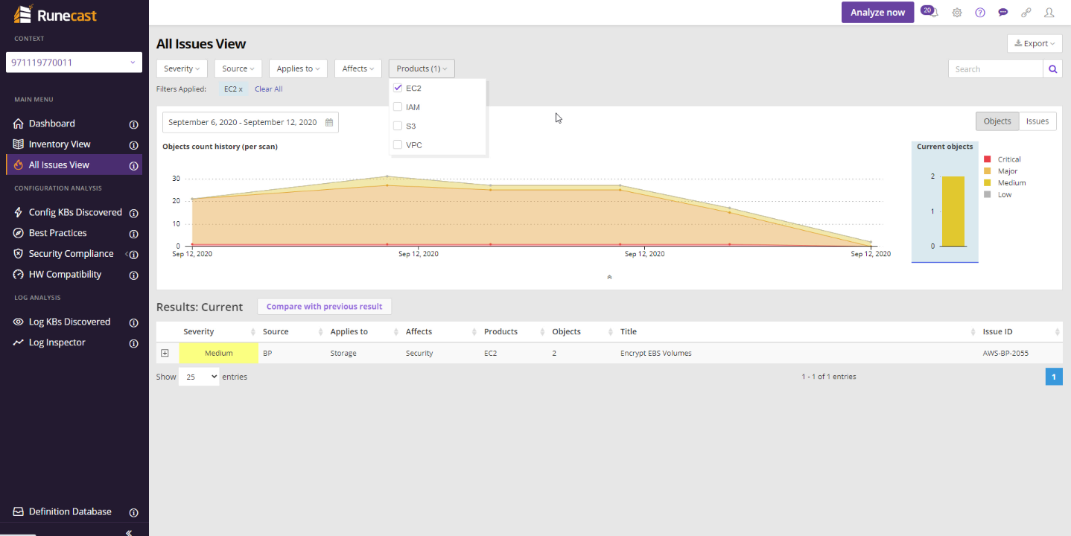Click the info icon next to Best Practices
1071x536 pixels.
tap(134, 234)
